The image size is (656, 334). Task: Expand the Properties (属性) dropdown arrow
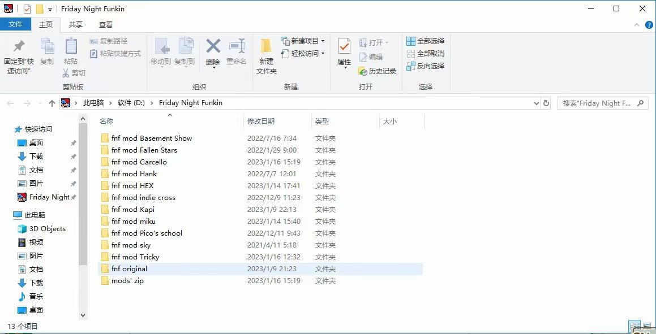pyautogui.click(x=345, y=67)
